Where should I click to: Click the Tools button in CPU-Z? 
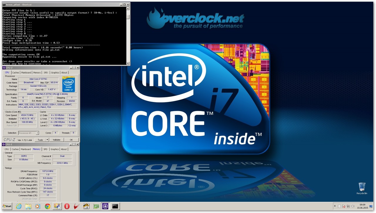coord(40,140)
